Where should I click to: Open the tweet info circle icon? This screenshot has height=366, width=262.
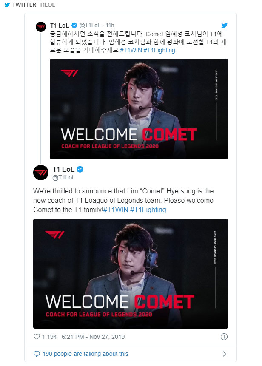[224, 337]
